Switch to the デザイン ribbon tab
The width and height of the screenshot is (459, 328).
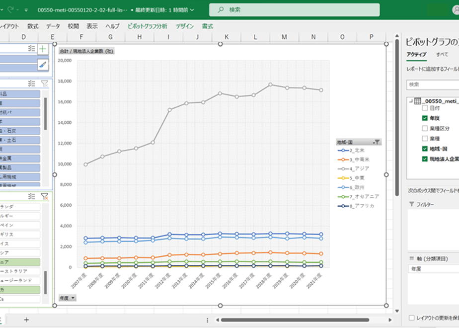[185, 26]
